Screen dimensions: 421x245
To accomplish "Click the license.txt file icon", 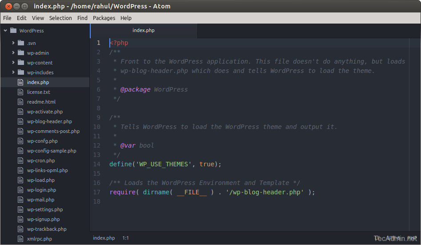I will click(x=20, y=92).
